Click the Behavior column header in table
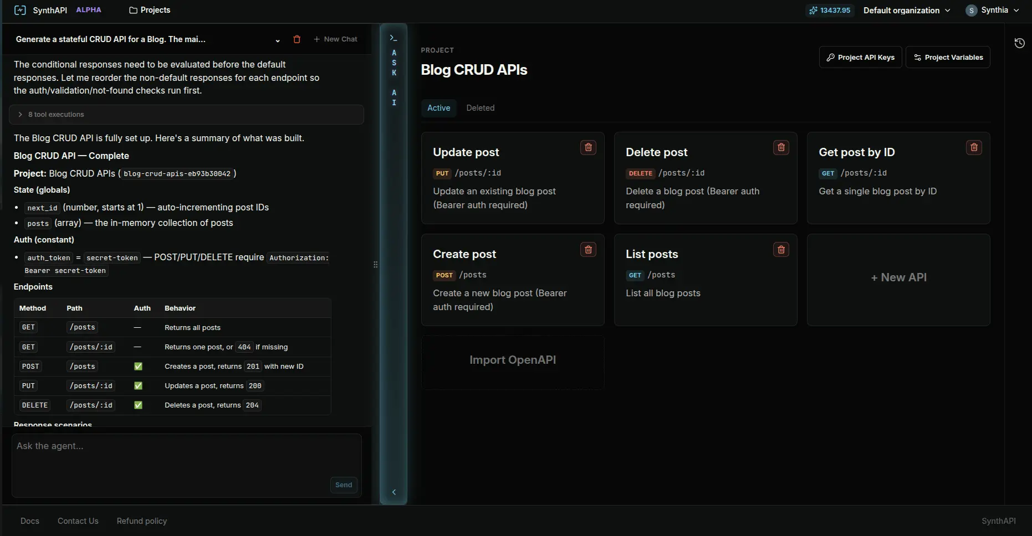 (x=180, y=308)
